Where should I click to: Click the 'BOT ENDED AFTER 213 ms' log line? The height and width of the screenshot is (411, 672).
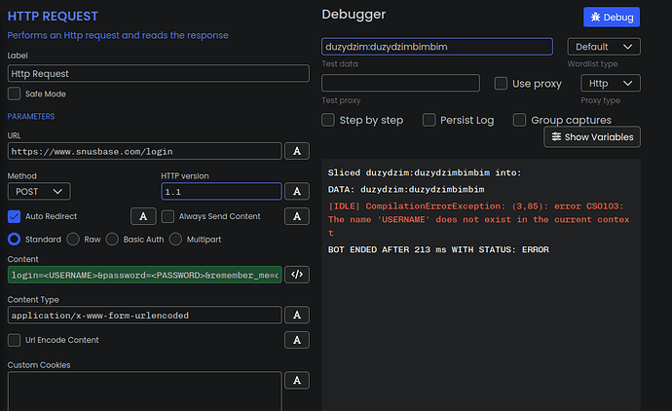coord(438,249)
